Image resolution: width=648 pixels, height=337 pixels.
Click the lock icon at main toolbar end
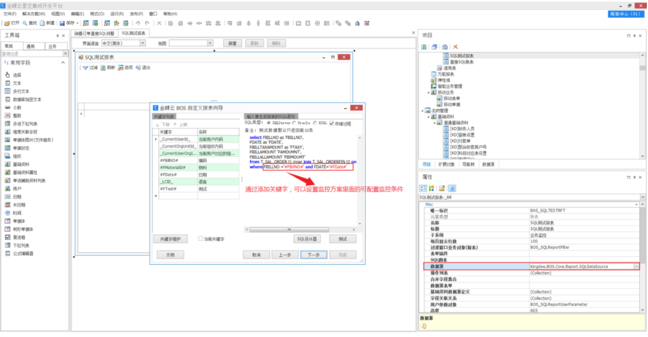click(x=358, y=23)
